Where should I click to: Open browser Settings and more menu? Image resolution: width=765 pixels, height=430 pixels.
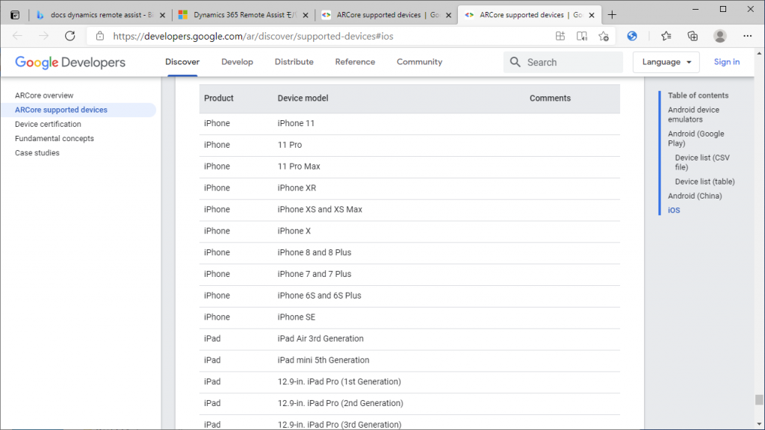tap(747, 36)
